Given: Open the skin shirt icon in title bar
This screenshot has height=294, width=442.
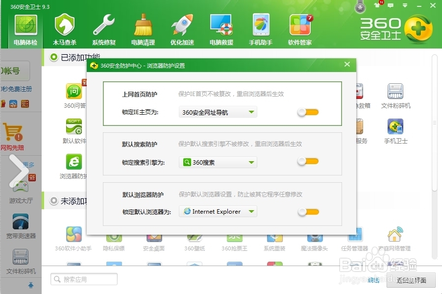Looking at the screenshot, I should click(x=377, y=5).
